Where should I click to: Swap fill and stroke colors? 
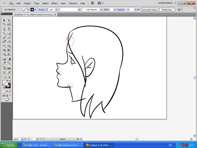[x=10, y=81]
